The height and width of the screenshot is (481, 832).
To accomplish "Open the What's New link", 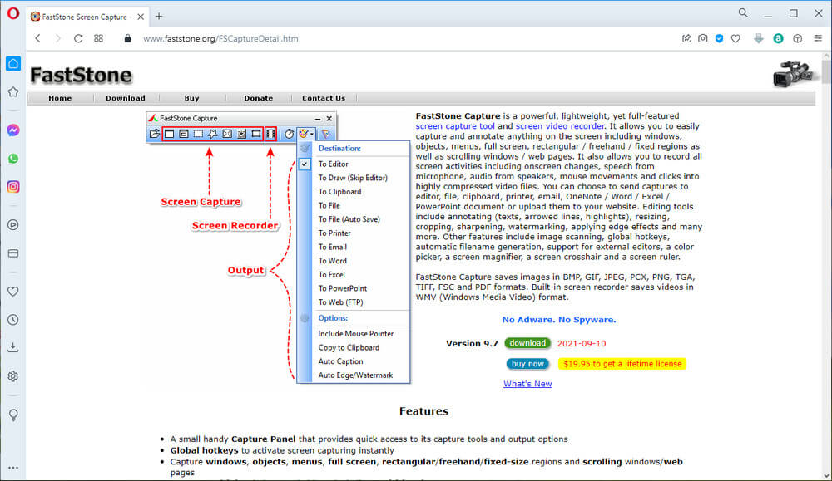I will click(x=527, y=384).
